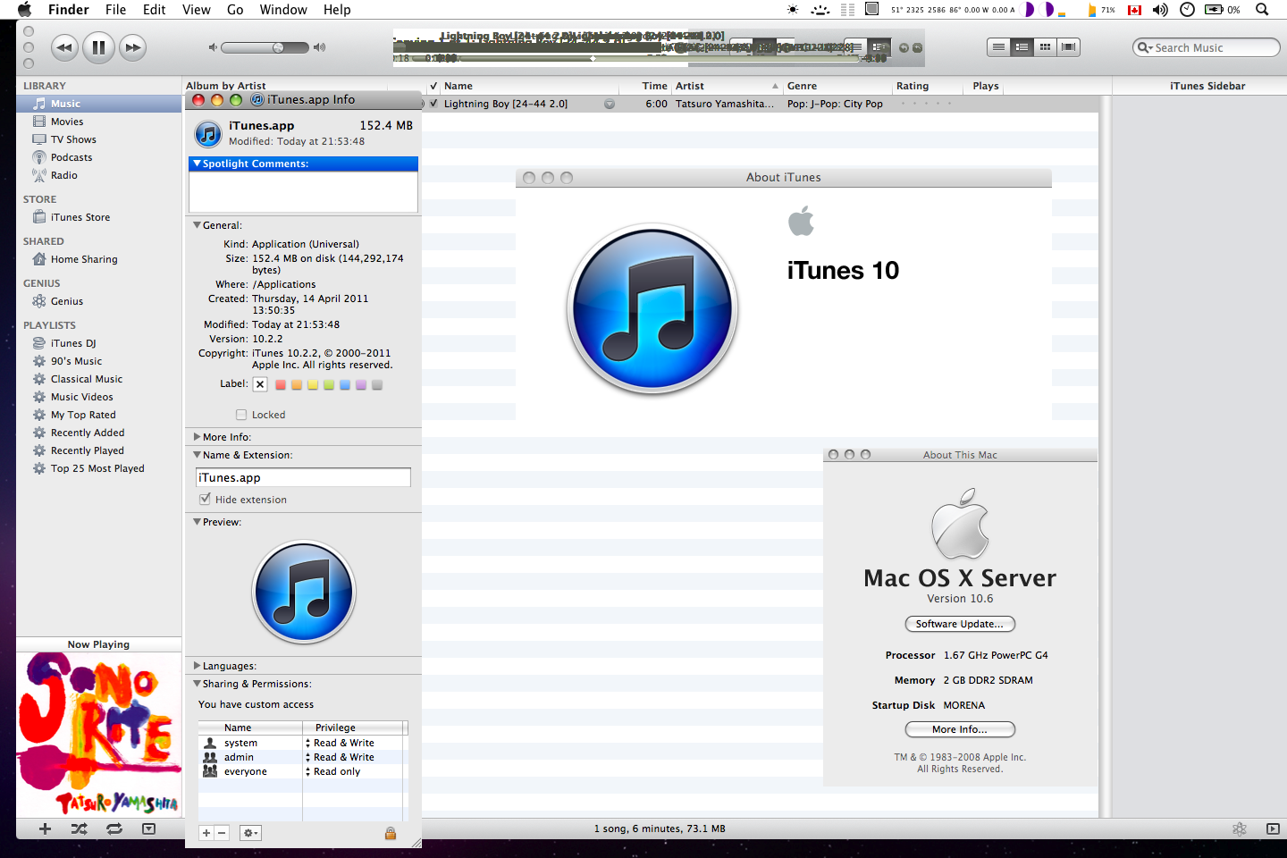The image size is (1287, 858).
Task: Select the red label color swatch
Action: point(281,385)
